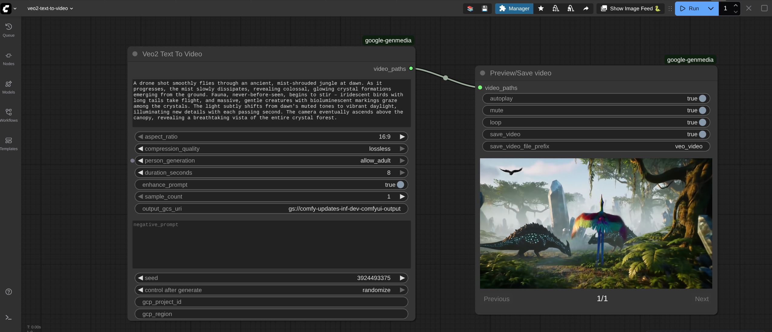
Task: Click the midpoint dot on the connection link
Action: click(x=445, y=78)
